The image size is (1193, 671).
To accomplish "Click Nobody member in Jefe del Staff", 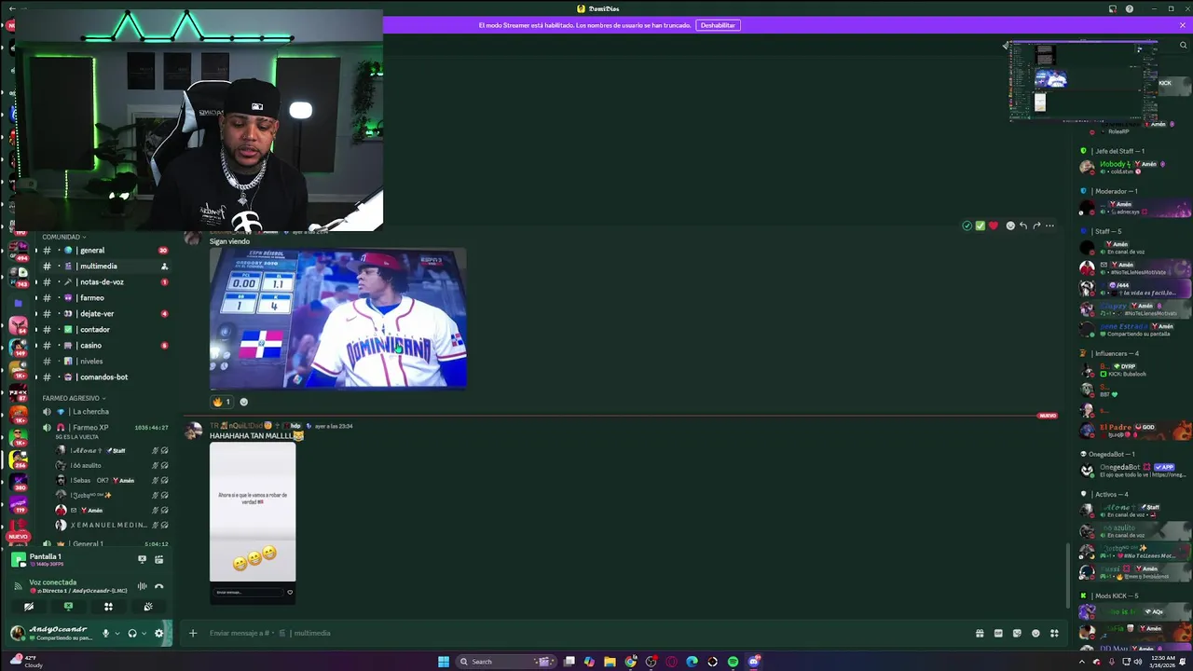I will (1132, 167).
